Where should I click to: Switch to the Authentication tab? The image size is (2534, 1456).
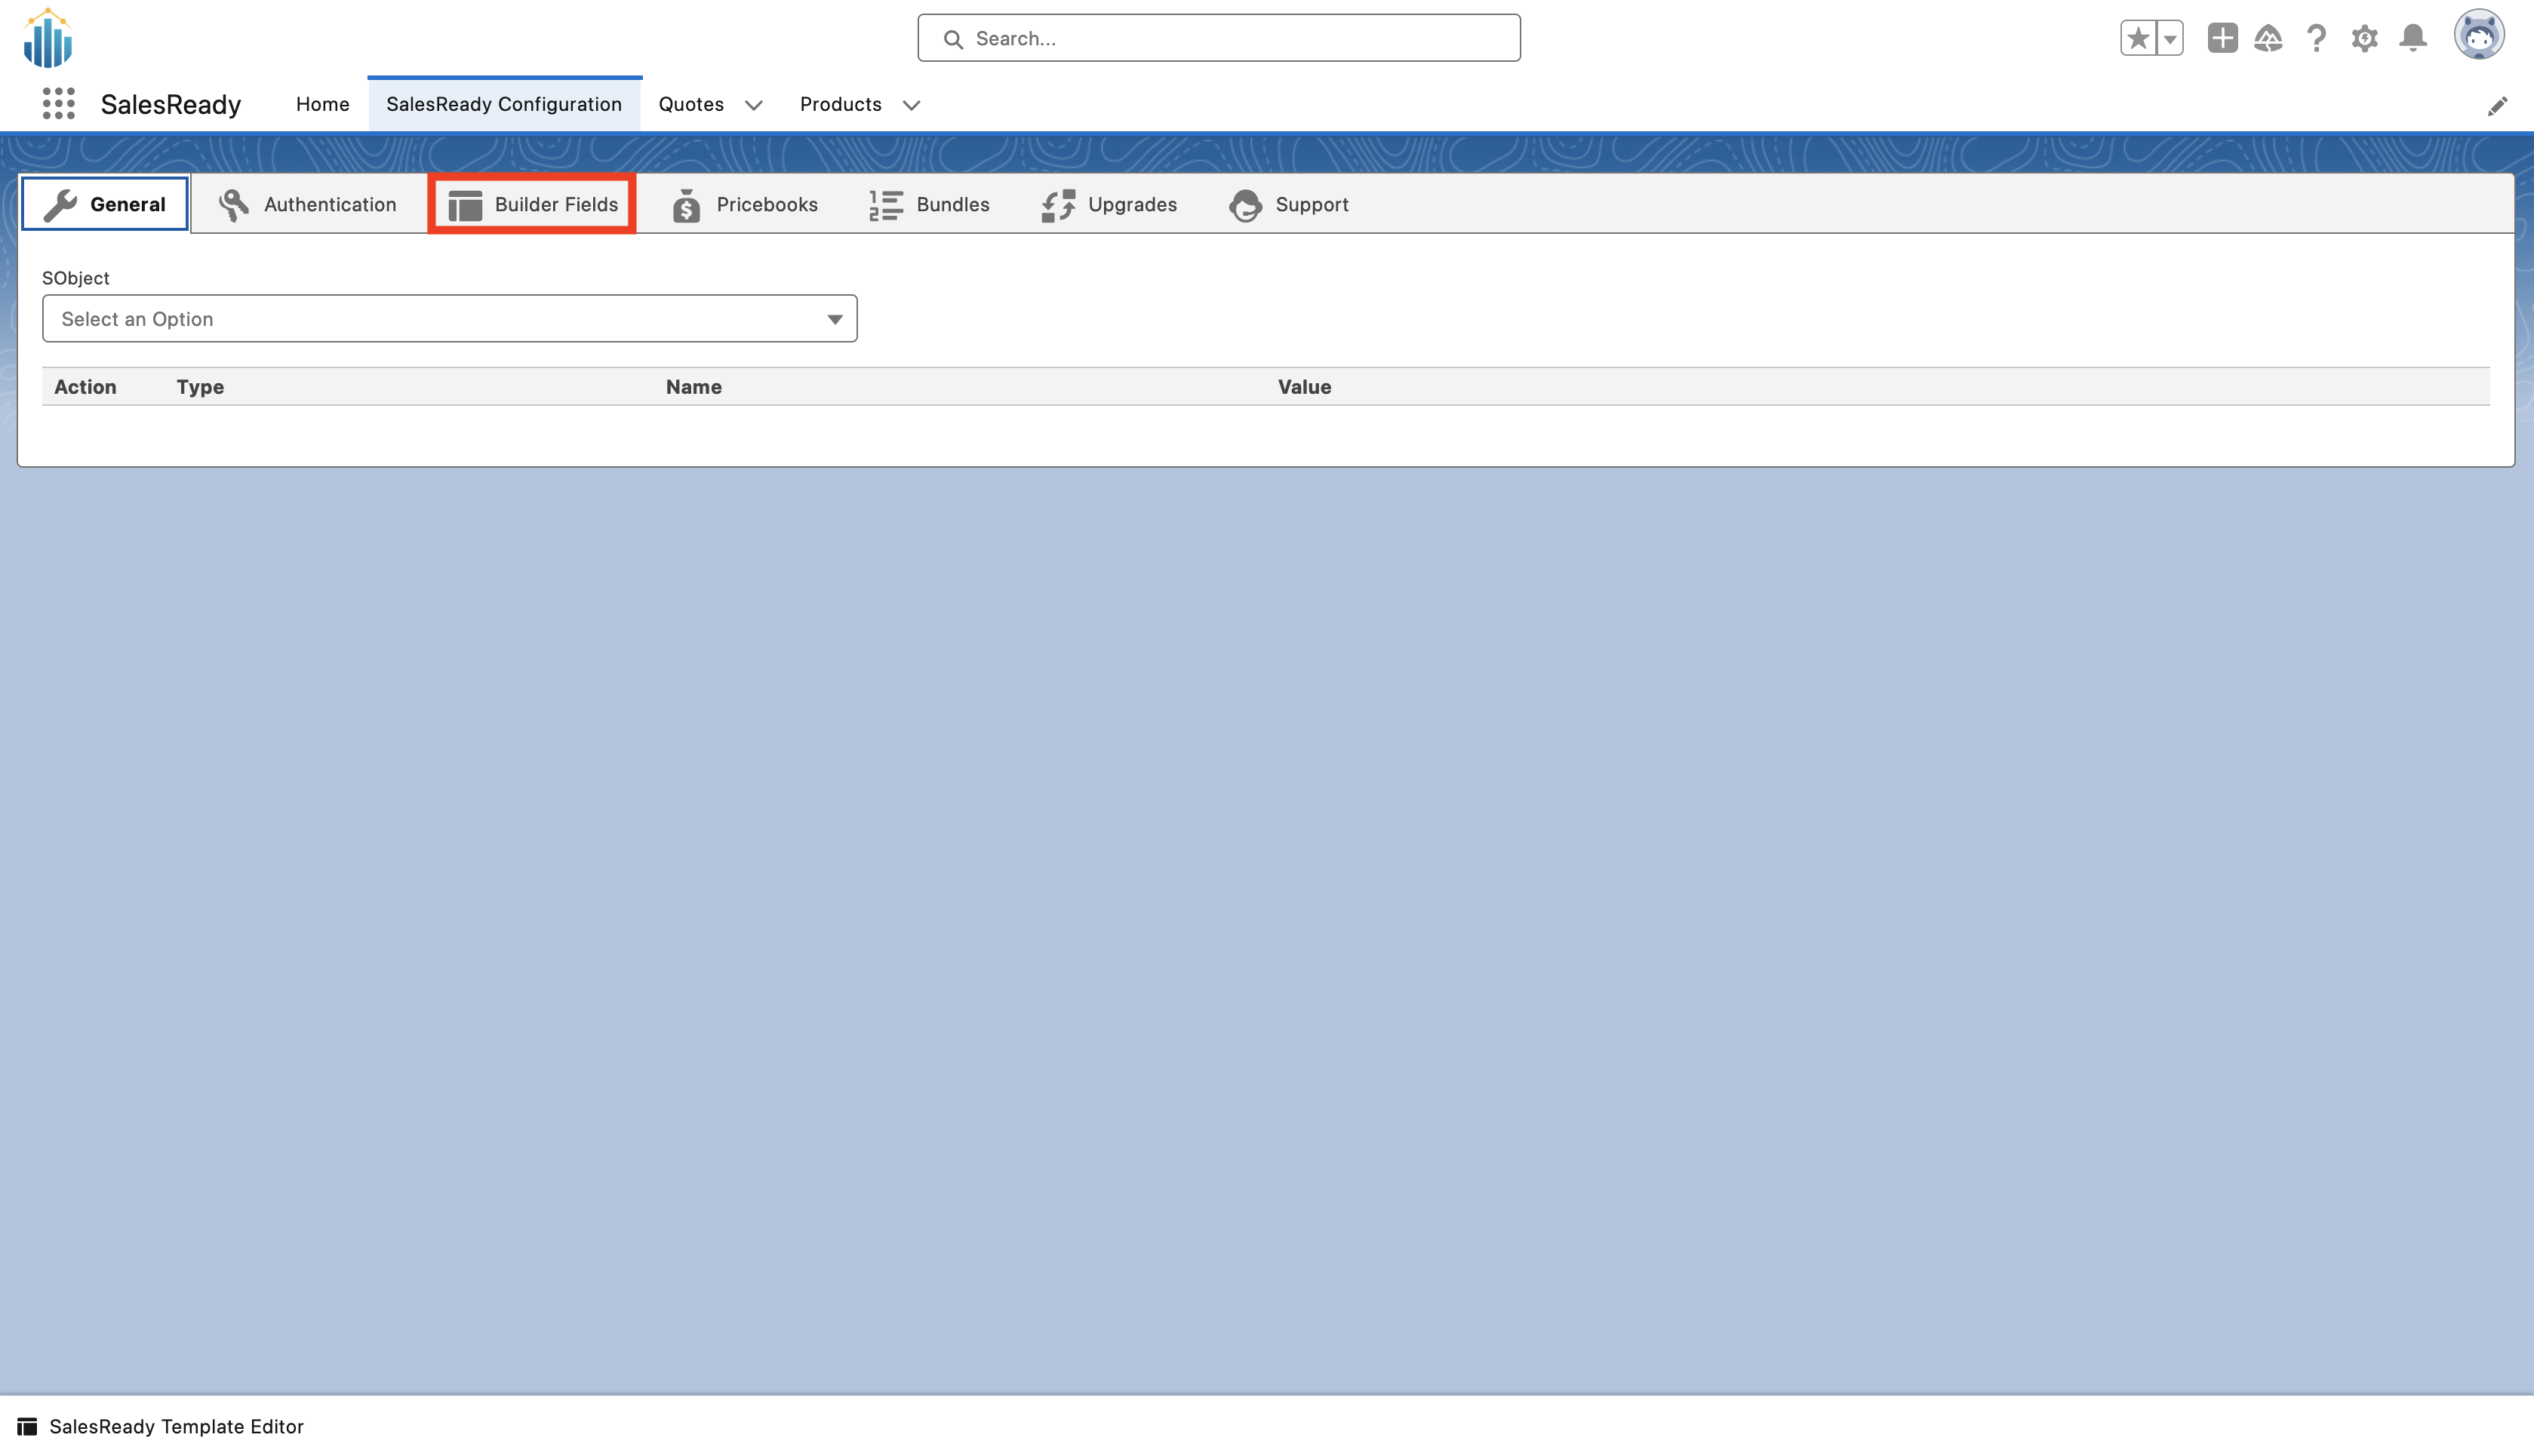[x=308, y=204]
